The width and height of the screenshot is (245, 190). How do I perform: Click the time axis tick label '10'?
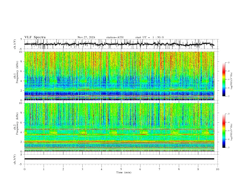[217, 169]
